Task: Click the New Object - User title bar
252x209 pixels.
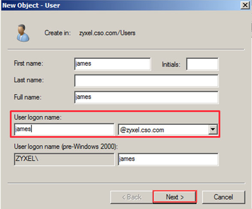Action: click(x=120, y=5)
